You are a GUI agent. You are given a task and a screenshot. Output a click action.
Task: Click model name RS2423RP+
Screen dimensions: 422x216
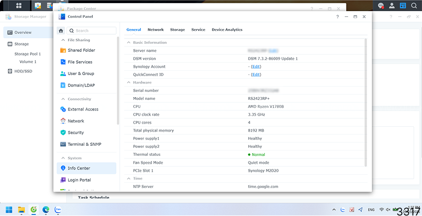258,99
